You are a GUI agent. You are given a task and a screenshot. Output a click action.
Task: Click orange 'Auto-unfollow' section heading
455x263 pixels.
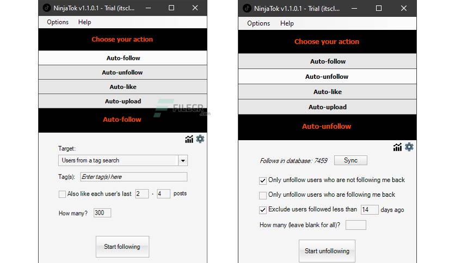click(327, 126)
